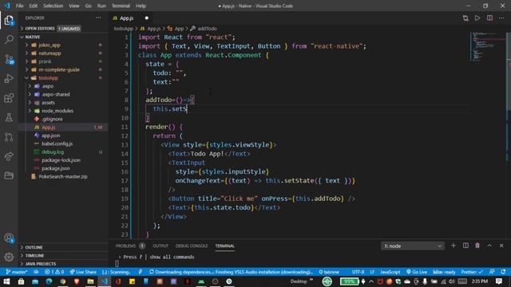Image resolution: width=511 pixels, height=287 pixels.
Task: Open the Accounts icon in activity bar
Action: 9,238
